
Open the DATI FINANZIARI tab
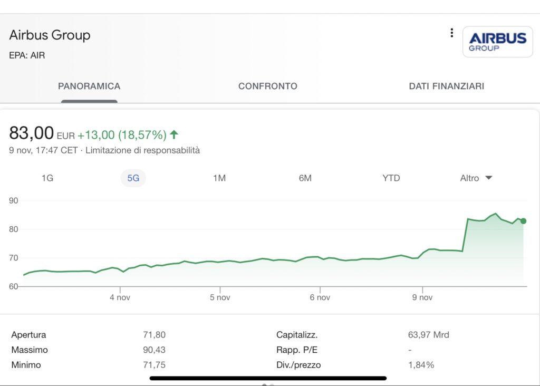[446, 86]
